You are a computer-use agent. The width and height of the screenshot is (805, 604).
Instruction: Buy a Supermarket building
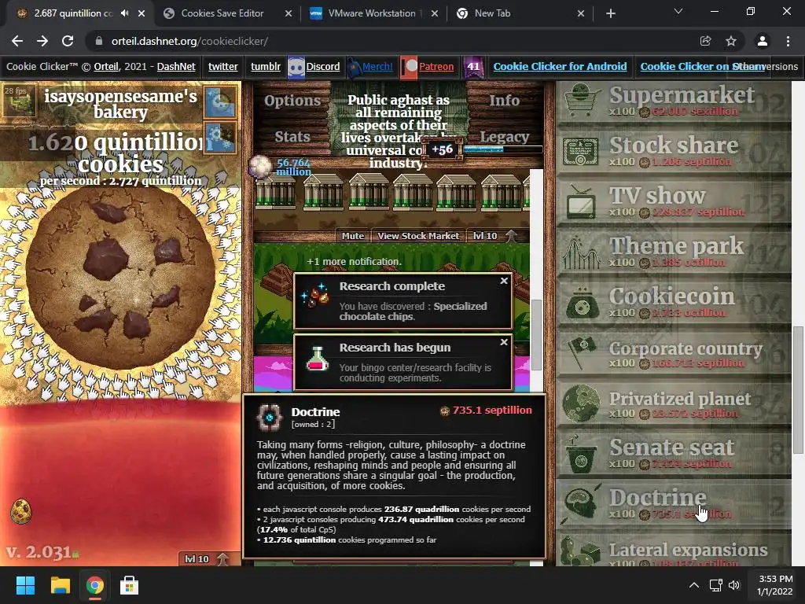(x=674, y=101)
